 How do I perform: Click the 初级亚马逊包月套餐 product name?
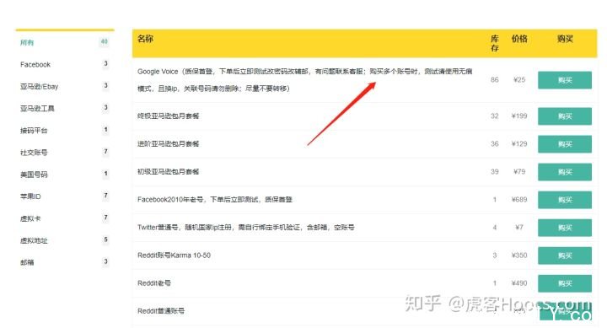[x=168, y=172]
